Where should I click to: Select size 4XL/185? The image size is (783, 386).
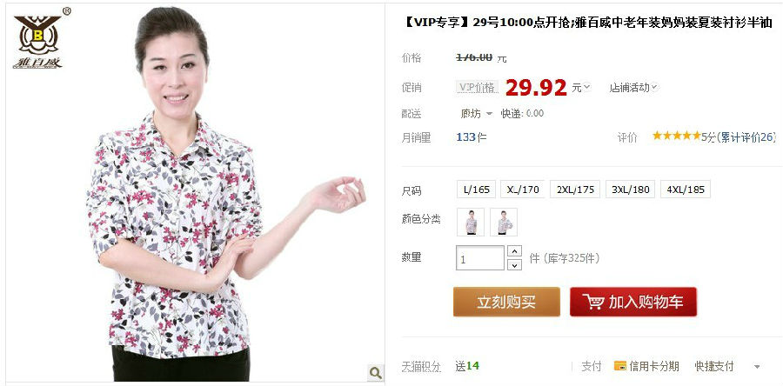686,190
